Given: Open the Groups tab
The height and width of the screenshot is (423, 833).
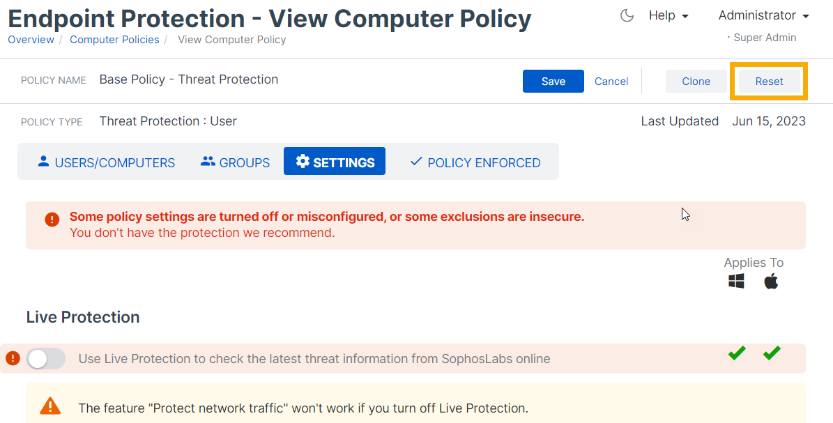Looking at the screenshot, I should (x=235, y=162).
